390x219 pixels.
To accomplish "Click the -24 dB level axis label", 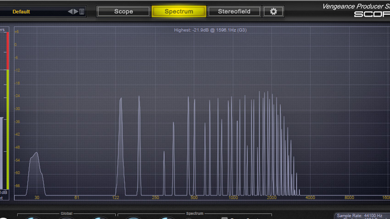I will coord(17,96).
